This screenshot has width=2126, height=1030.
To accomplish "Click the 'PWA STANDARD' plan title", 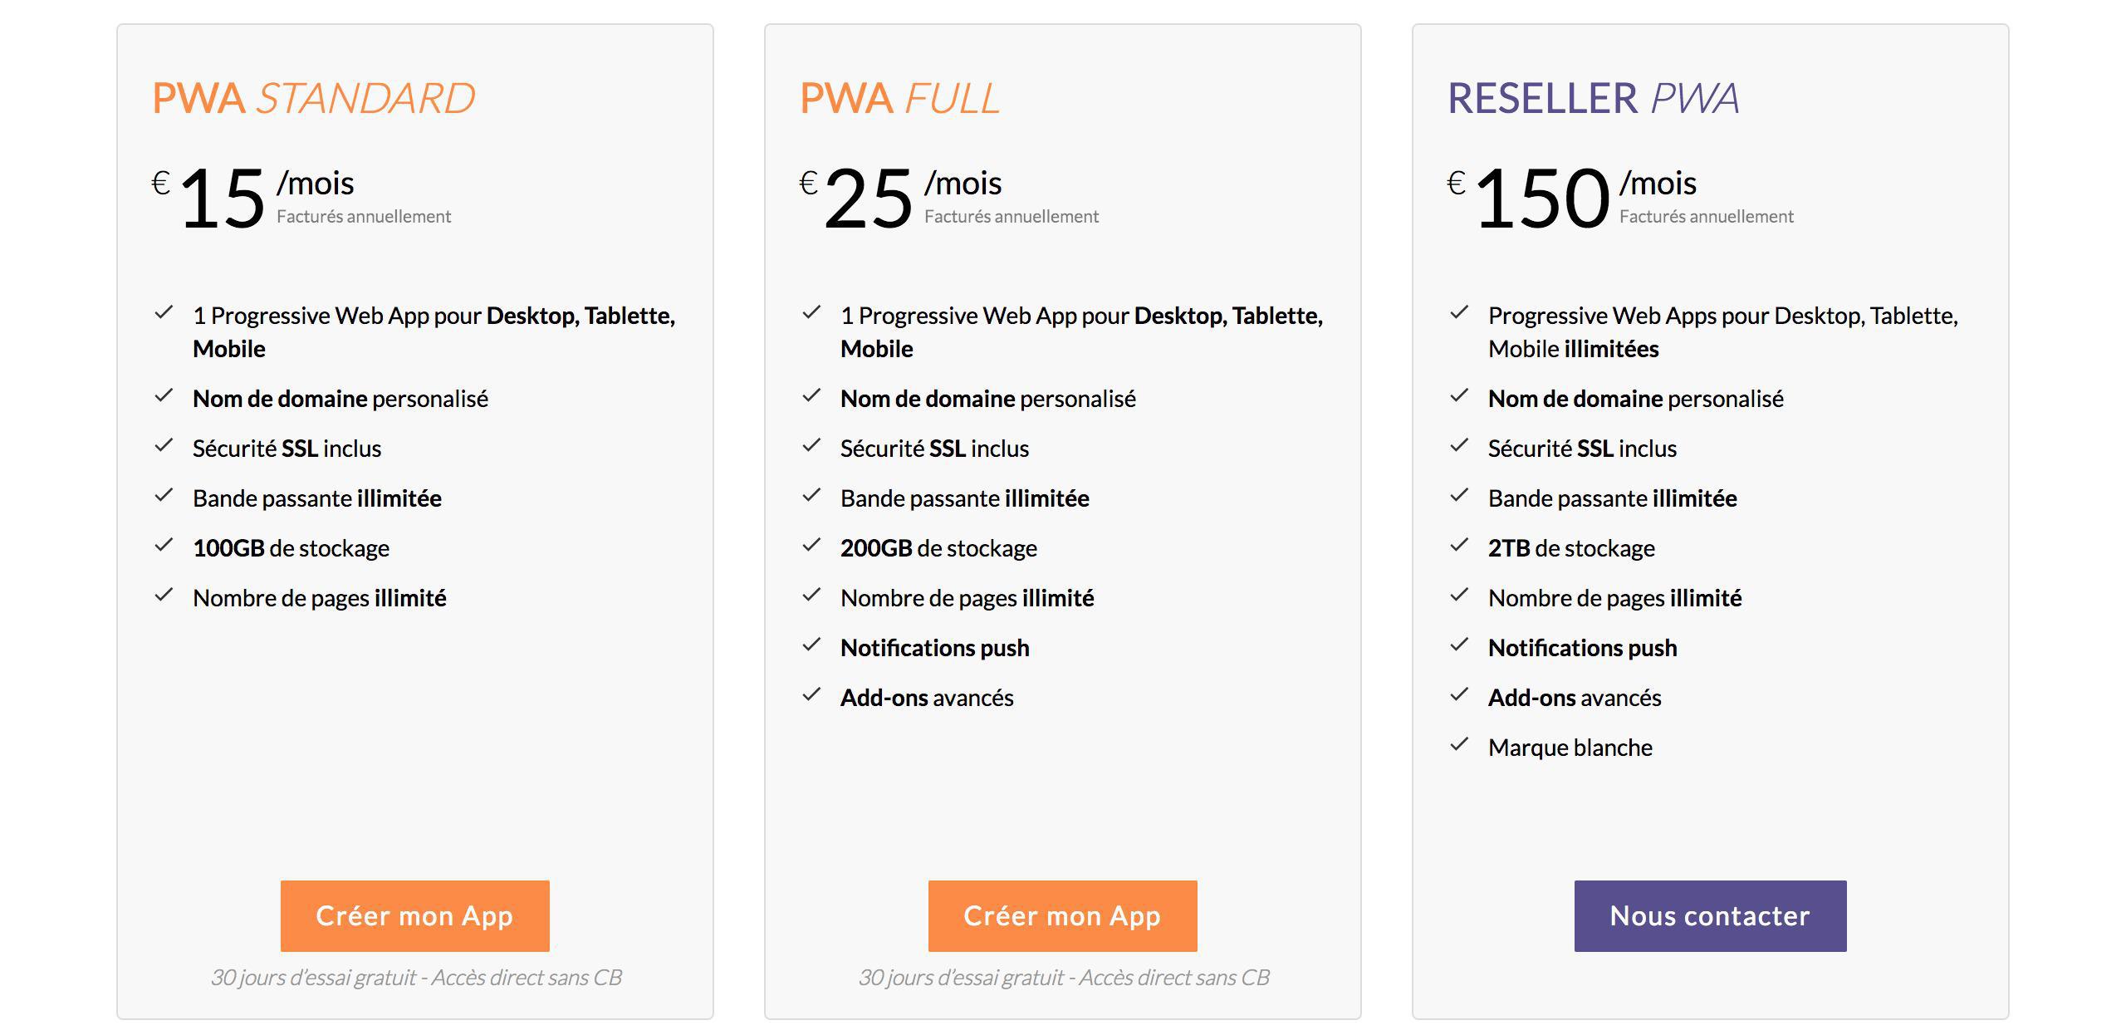I will pyautogui.click(x=314, y=98).
